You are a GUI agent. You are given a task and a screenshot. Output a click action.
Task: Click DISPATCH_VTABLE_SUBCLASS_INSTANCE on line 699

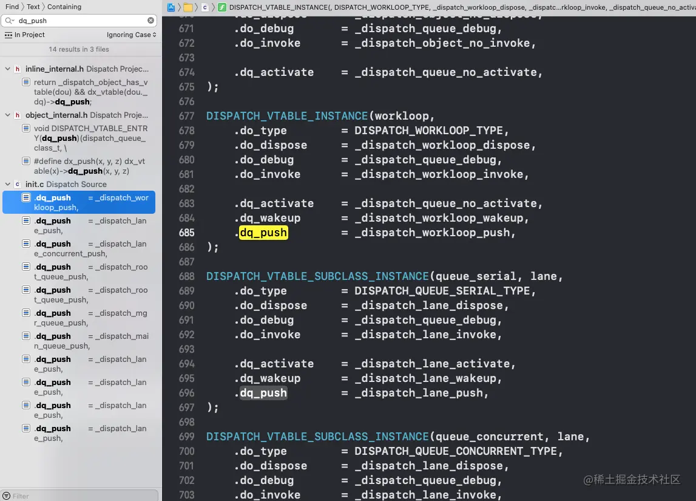tap(317, 437)
